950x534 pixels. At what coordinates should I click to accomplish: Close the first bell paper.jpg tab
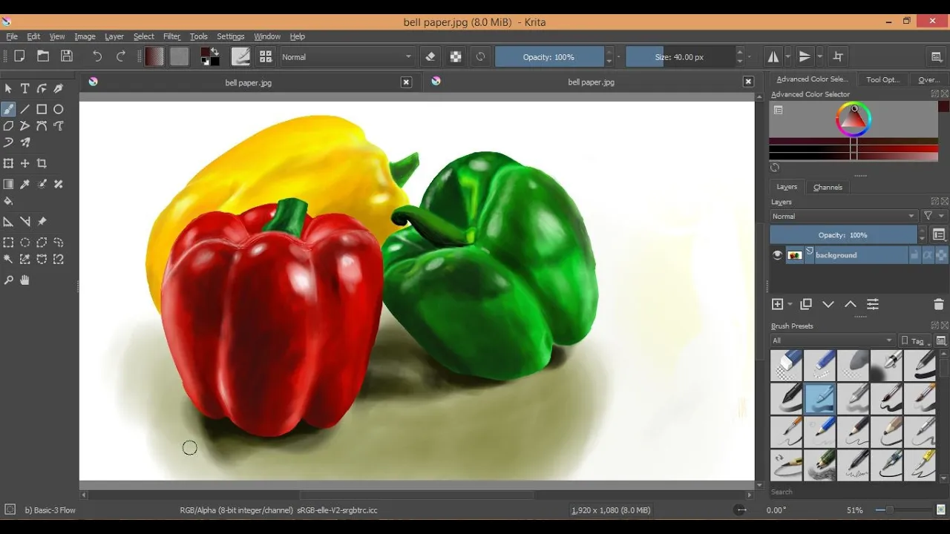(x=406, y=82)
